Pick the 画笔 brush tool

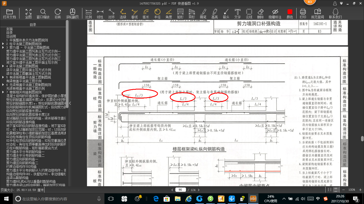pos(203,14)
